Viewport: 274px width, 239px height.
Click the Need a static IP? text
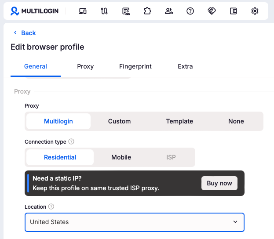tap(57, 178)
